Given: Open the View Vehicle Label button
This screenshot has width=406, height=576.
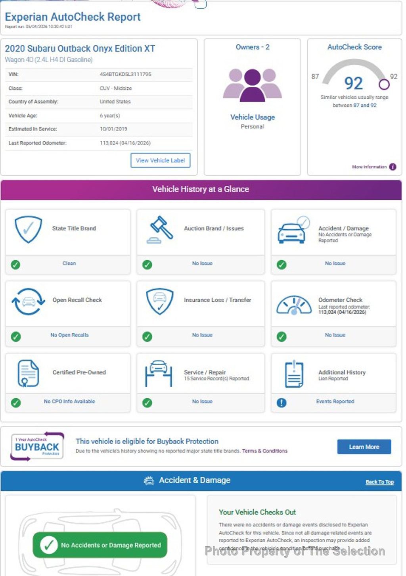Looking at the screenshot, I should [x=161, y=160].
